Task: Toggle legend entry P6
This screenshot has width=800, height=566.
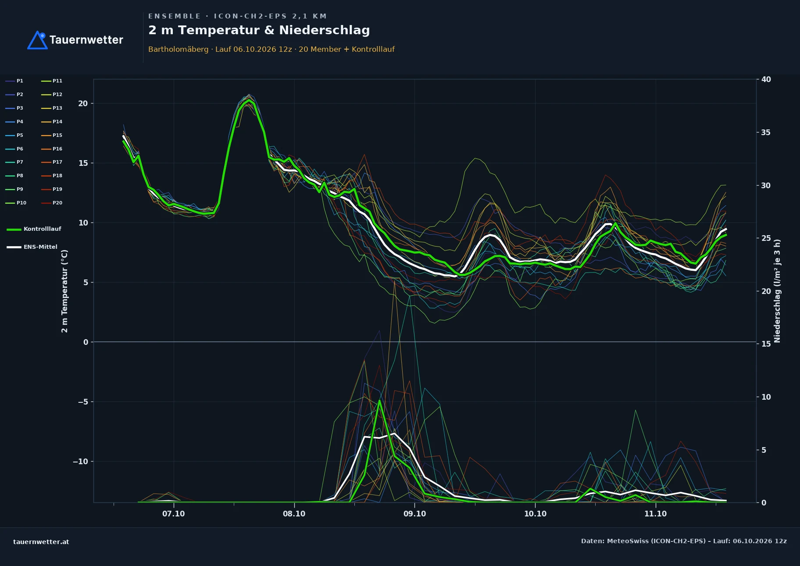Action: click(x=14, y=149)
